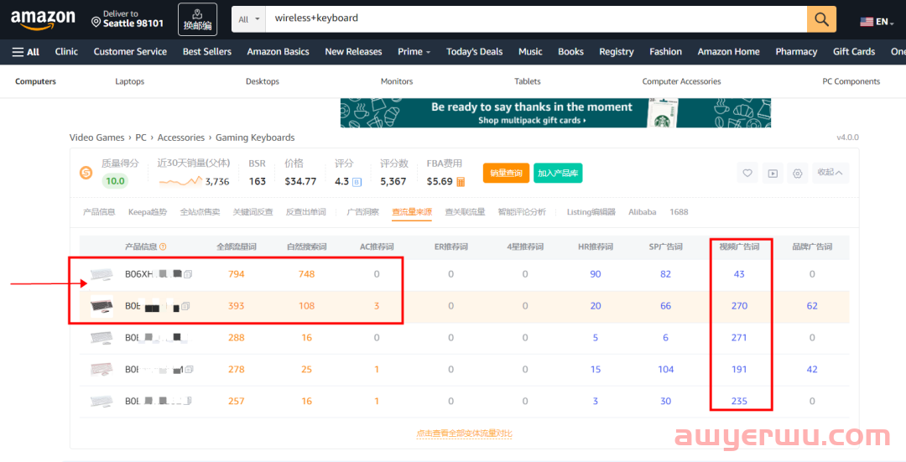
Task: Click the 销量查询 orange button
Action: [506, 174]
